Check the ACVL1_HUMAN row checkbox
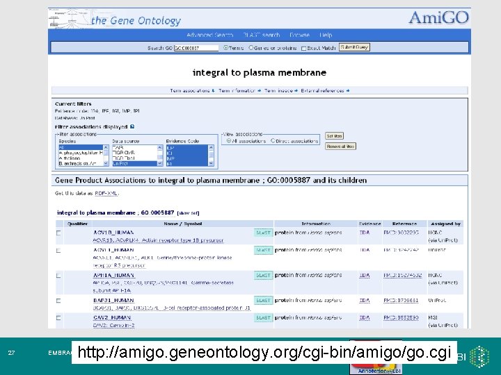Viewport: 501px width, 375px height. (x=58, y=250)
